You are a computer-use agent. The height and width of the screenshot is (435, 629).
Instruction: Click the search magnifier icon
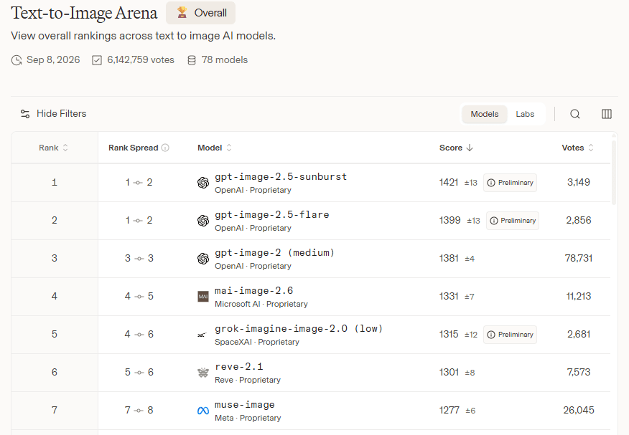(575, 114)
